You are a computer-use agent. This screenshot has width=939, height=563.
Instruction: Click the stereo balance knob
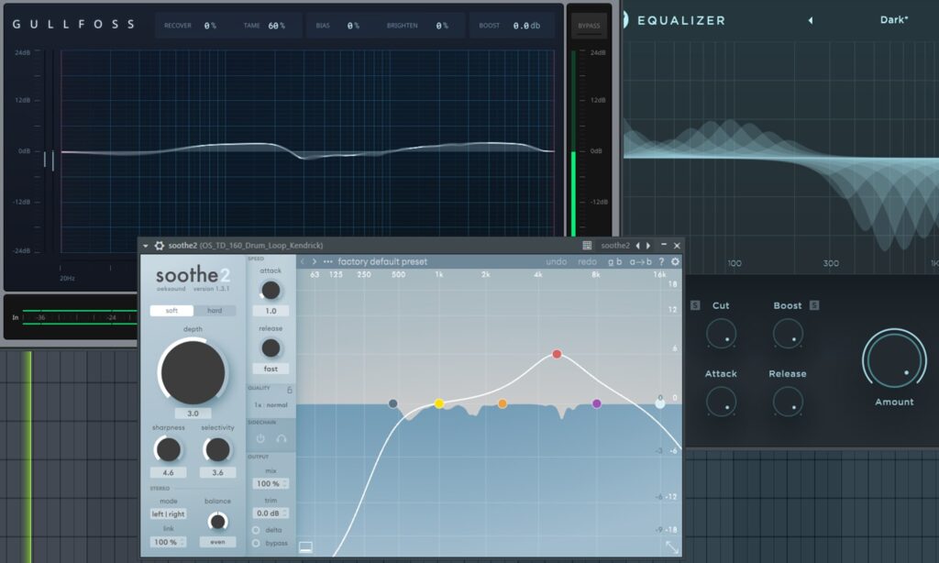[217, 521]
